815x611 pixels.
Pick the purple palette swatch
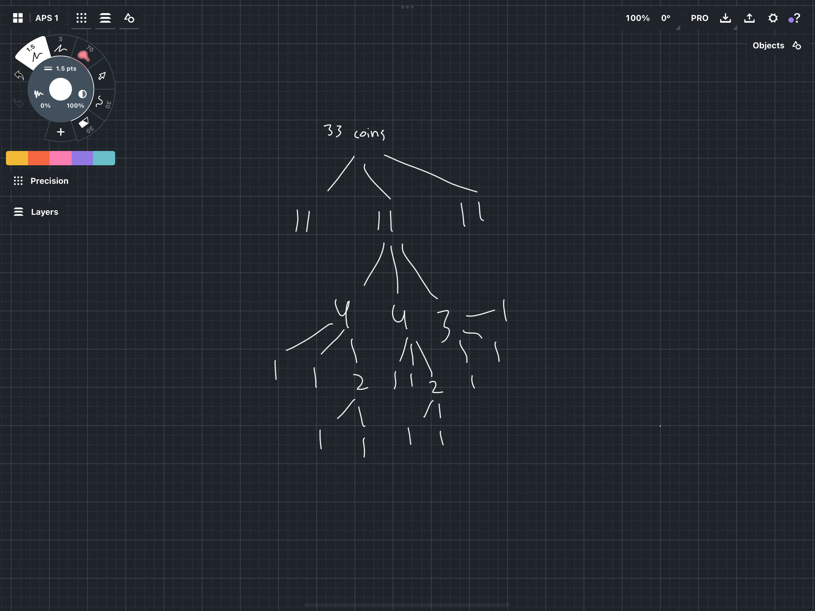point(82,158)
